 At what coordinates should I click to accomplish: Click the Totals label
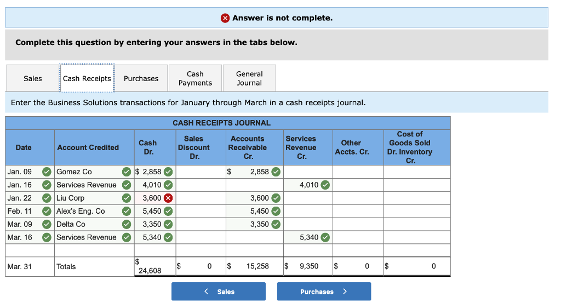point(66,266)
